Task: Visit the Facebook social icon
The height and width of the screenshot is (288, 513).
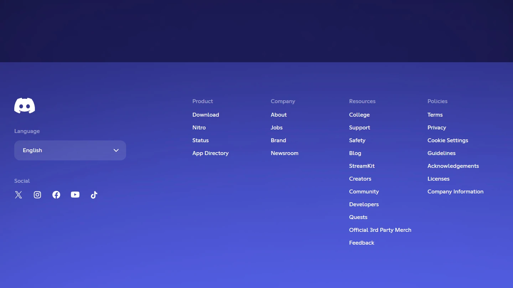Action: [56, 195]
